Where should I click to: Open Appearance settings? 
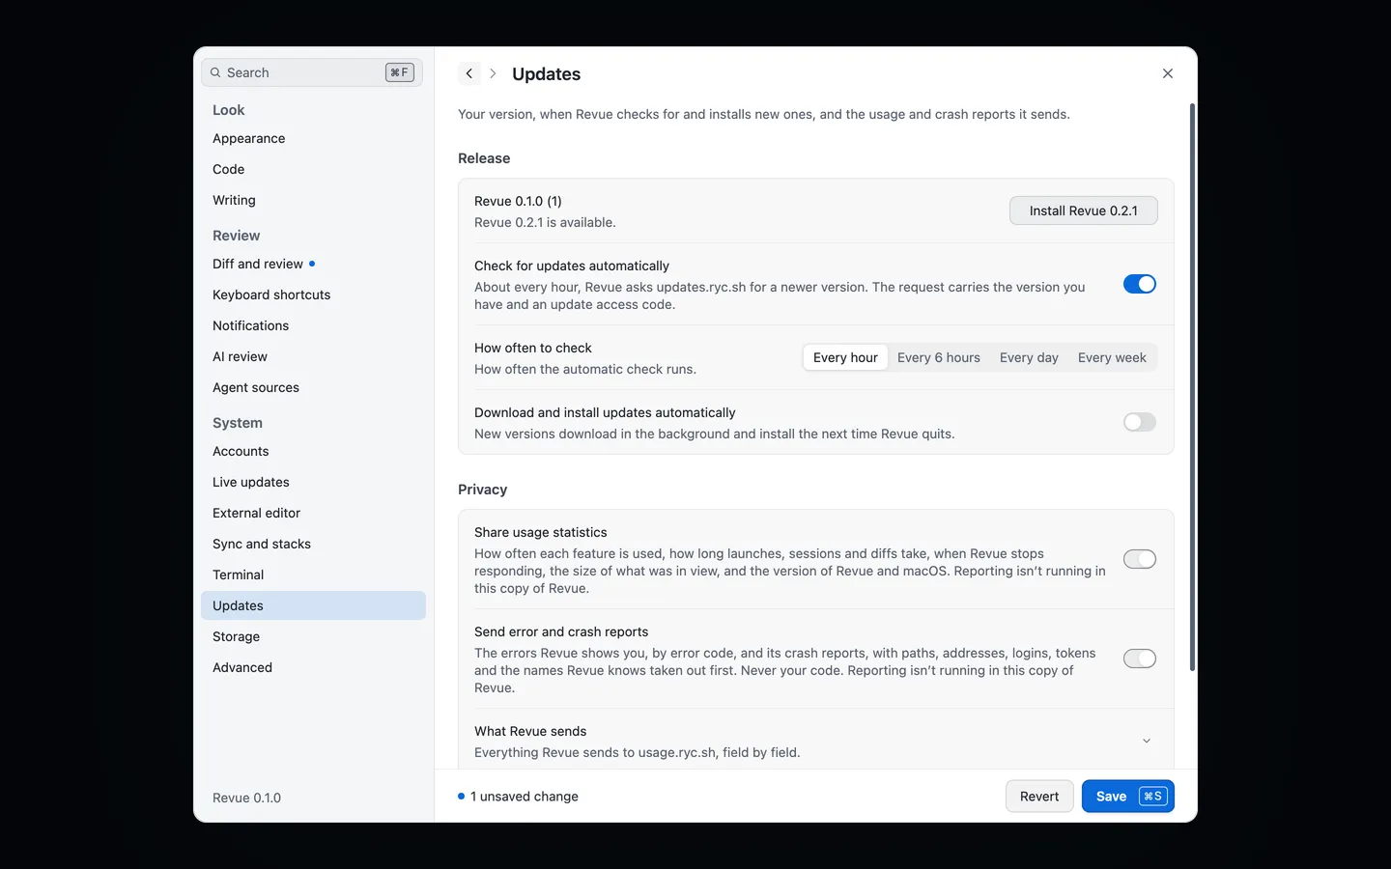click(x=313, y=138)
